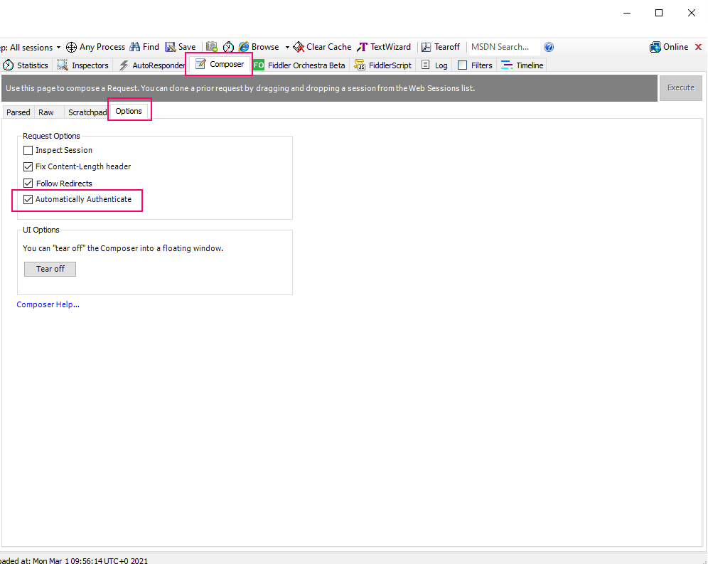Select the Options sub-tab
This screenshot has height=564, width=708.
tap(129, 111)
